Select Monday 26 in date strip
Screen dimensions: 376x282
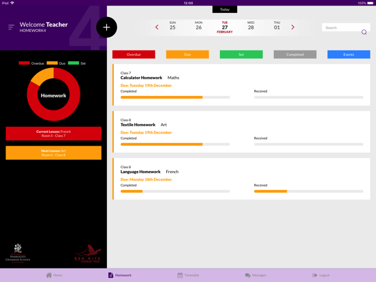pyautogui.click(x=198, y=26)
